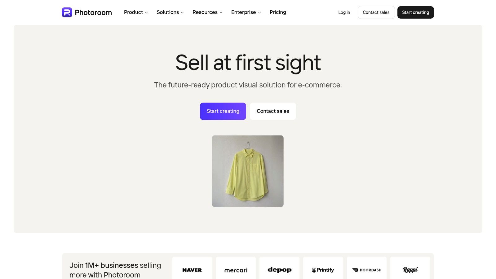Viewport: 496px width, 279px height.
Task: Click the black Start creating button
Action: 416,12
